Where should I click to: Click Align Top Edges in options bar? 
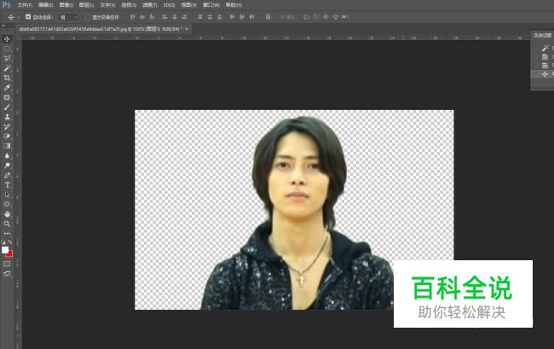[132, 16]
